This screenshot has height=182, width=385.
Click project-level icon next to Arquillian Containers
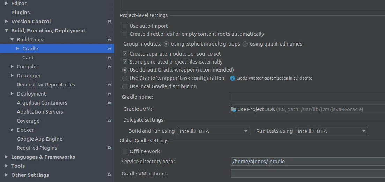click(109, 103)
